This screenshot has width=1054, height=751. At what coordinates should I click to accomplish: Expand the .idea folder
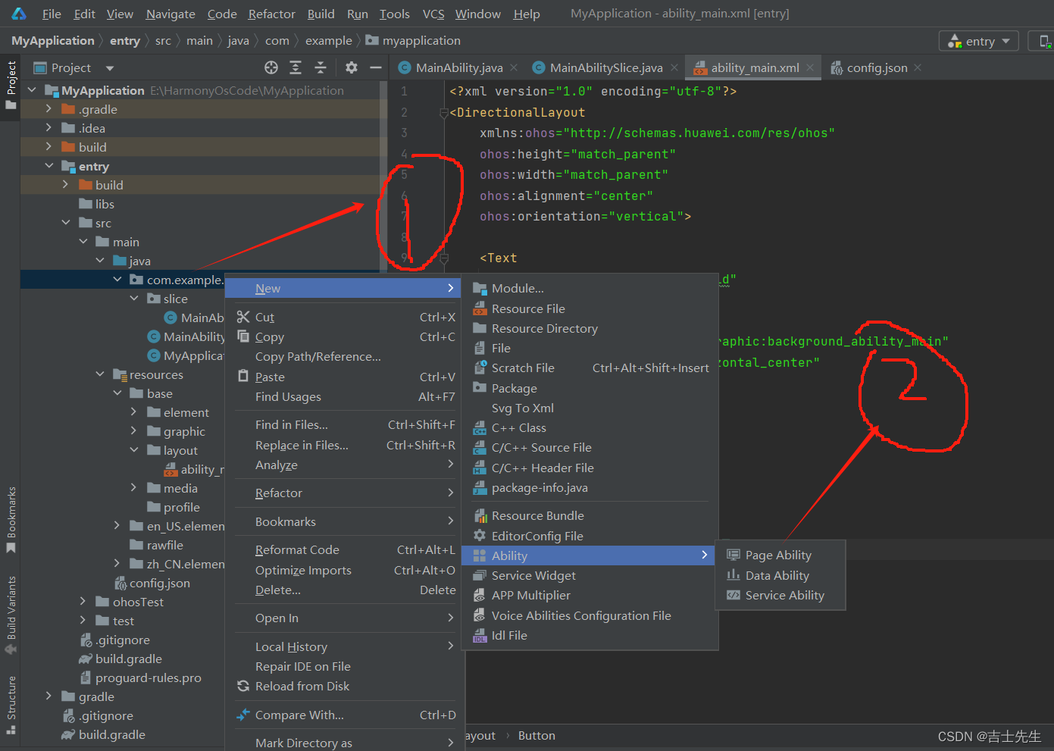pyautogui.click(x=49, y=127)
